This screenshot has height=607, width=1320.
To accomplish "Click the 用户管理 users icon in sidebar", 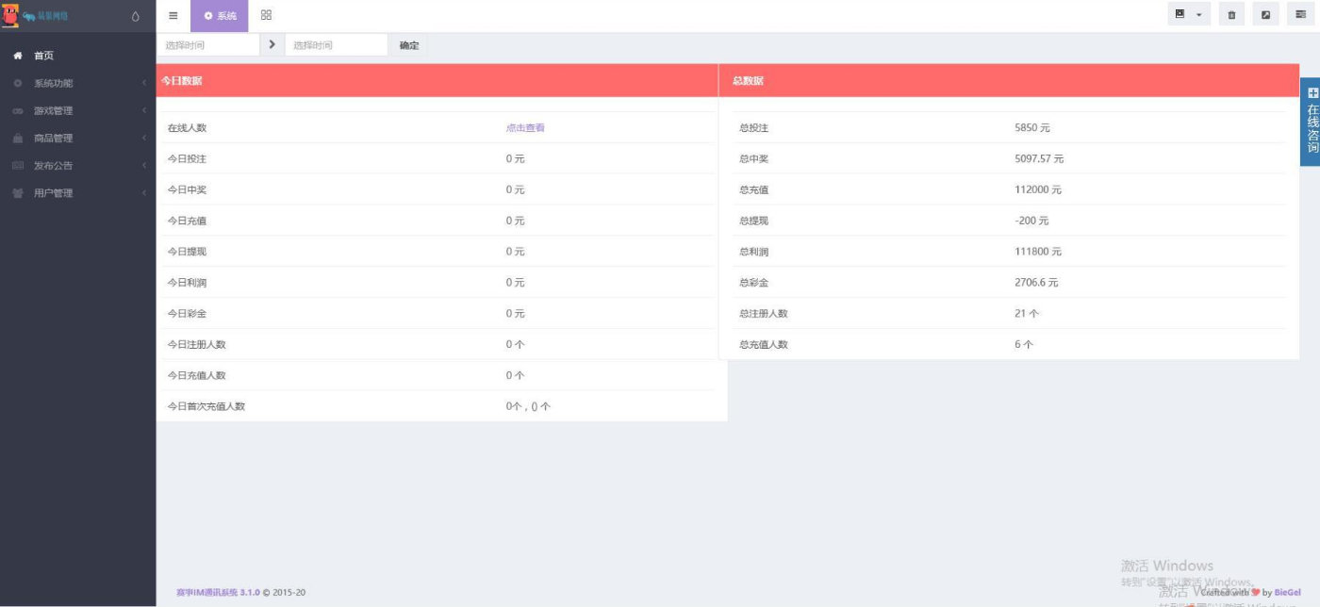I will tap(16, 192).
